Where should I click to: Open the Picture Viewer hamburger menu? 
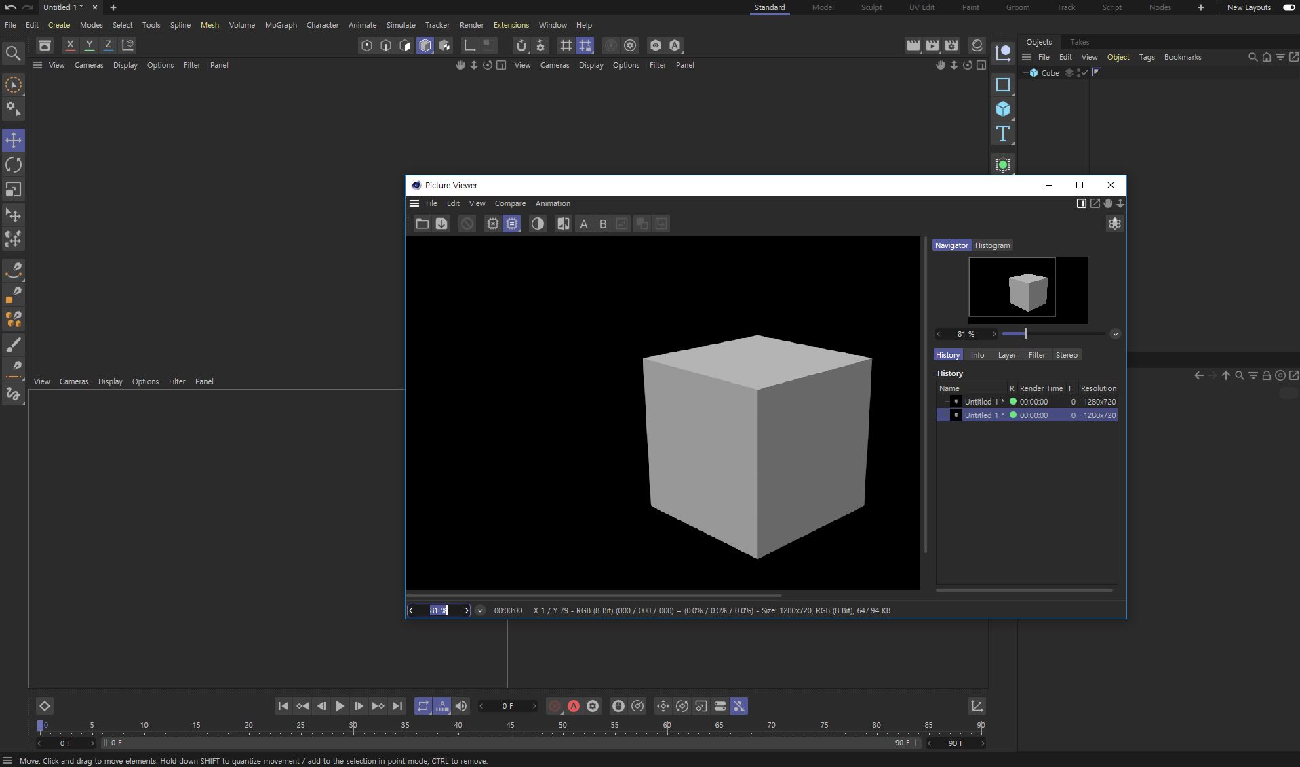coord(414,203)
